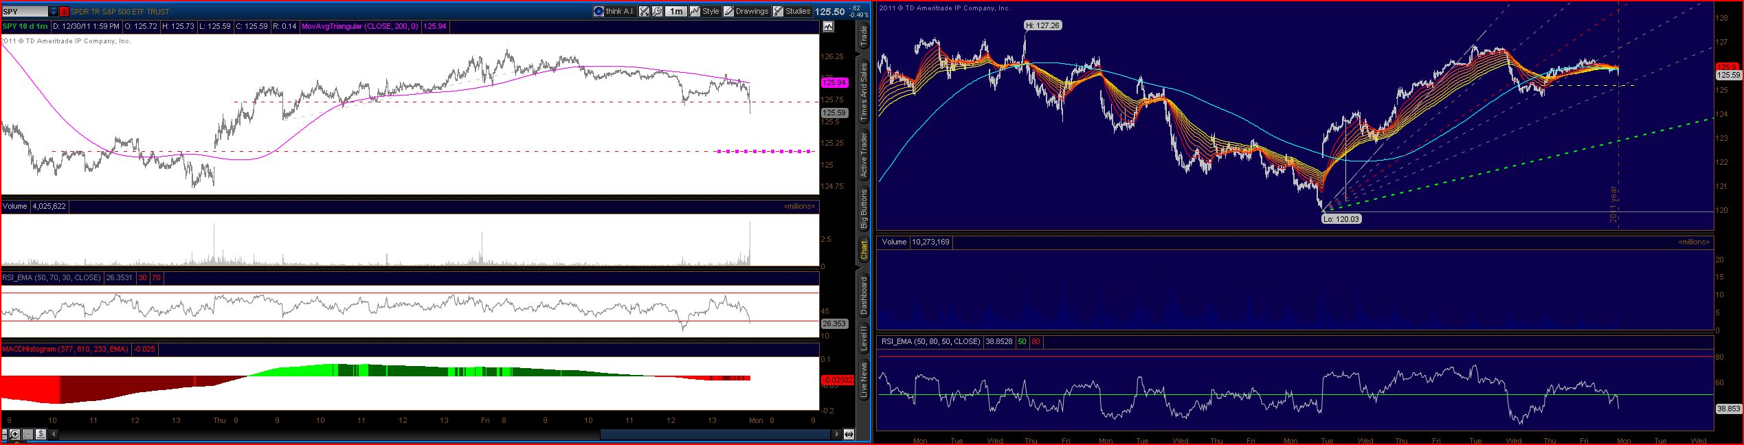
Task: Click the MACDHistogram study label
Action: [65, 349]
